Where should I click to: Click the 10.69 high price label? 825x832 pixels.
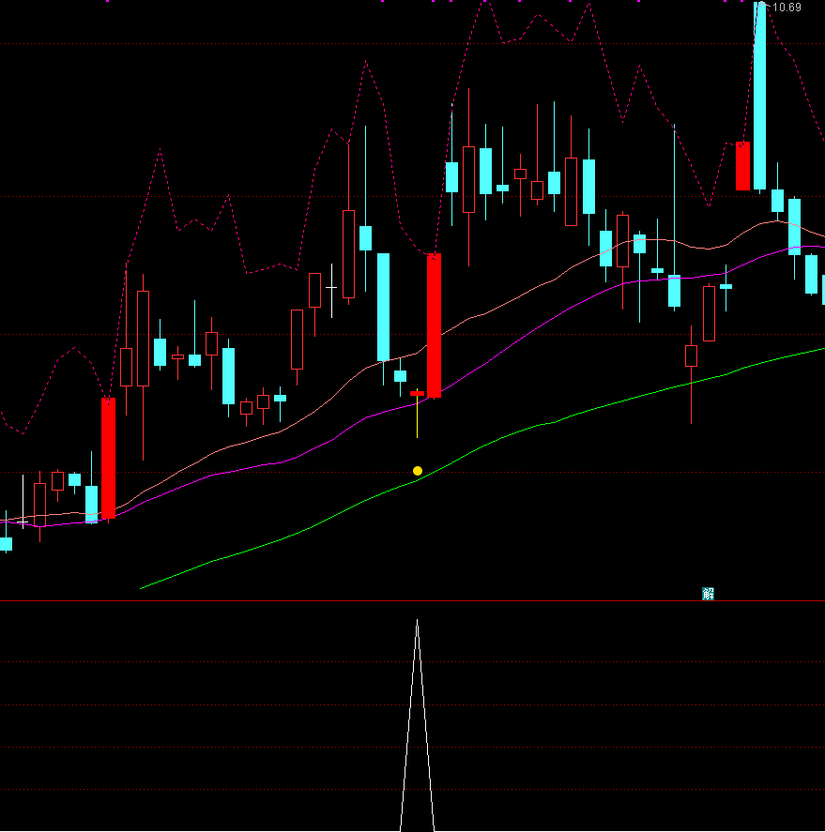(786, 8)
